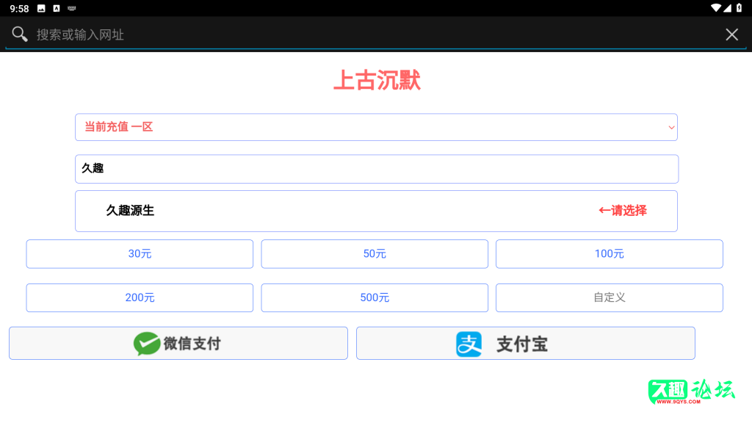Screen dimensions: 752x423
Task: Choose the 自定义 custom amount option
Action: pyautogui.click(x=609, y=297)
